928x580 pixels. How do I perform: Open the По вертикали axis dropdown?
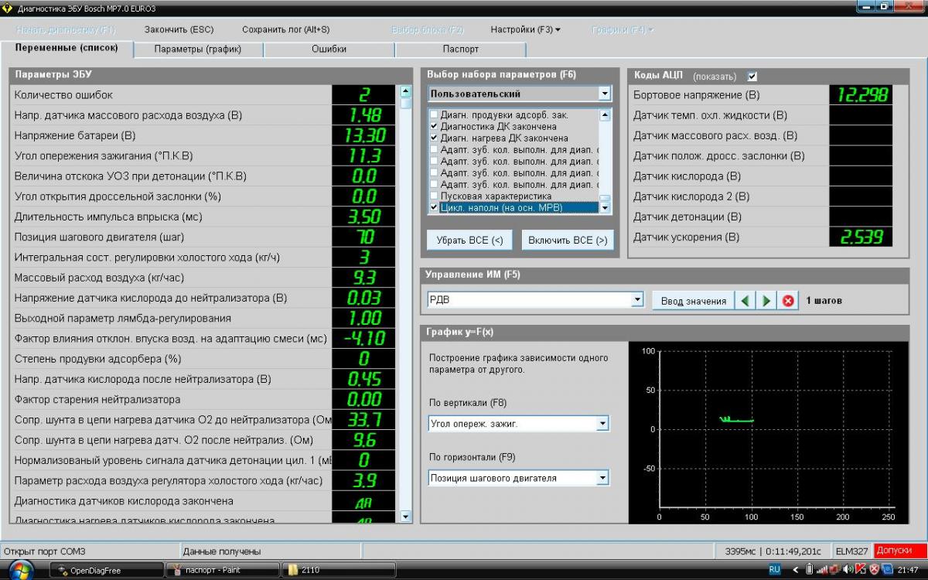[x=602, y=424]
